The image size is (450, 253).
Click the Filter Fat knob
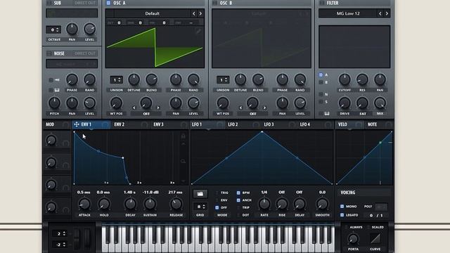(362, 103)
